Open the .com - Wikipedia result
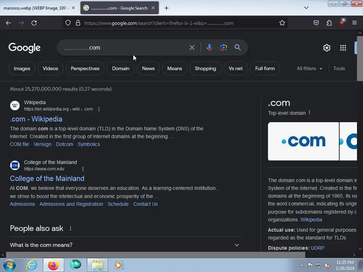363x272 pixels. point(36,119)
